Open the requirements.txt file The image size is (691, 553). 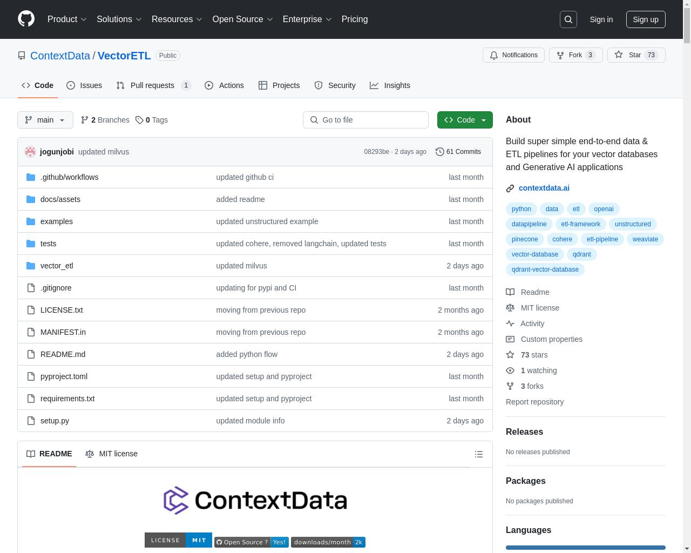(x=67, y=399)
